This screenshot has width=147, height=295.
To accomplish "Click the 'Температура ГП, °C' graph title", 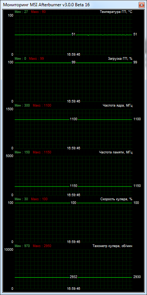I will click(116, 12).
